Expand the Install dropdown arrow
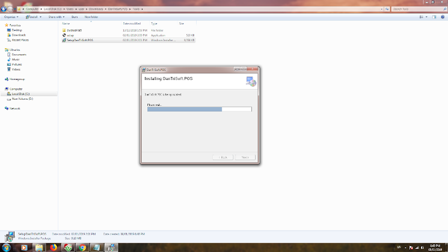Screen dimensions: 448x252 click(40, 17)
